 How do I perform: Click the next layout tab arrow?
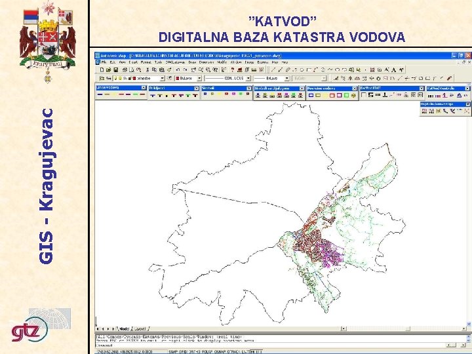(108, 328)
